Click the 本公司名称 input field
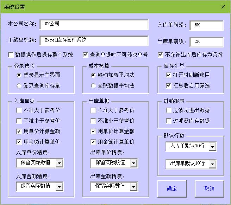Viewport: 231px width, 205px height. (94, 24)
